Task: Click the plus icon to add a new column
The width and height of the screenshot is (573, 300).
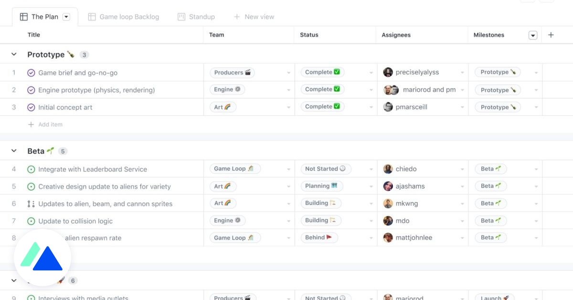Action: click(x=551, y=34)
